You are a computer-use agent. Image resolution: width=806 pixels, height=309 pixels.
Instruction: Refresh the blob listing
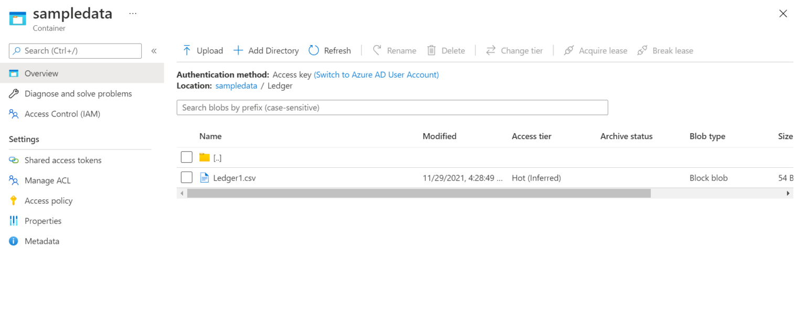tap(330, 50)
